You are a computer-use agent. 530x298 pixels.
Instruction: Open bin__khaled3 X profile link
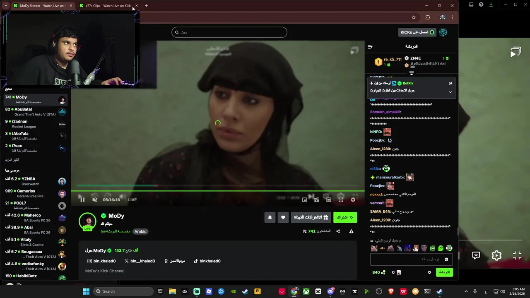(x=140, y=261)
